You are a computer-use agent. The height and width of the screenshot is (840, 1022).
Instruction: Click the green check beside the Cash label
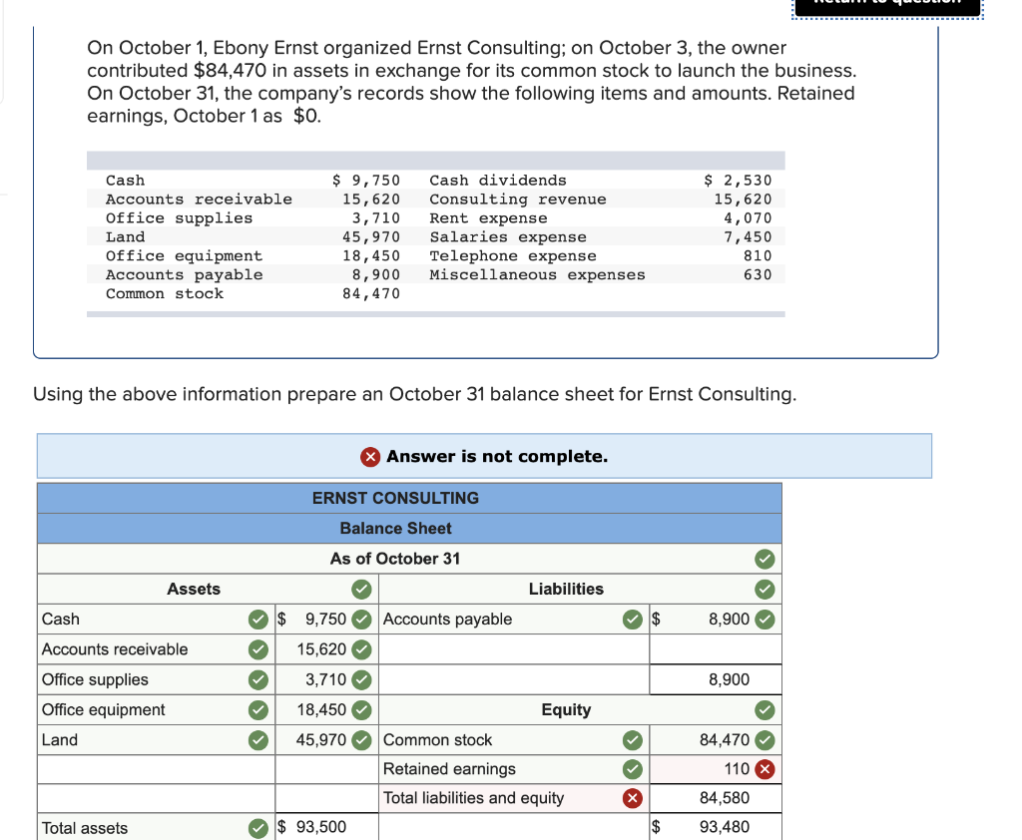tap(258, 620)
